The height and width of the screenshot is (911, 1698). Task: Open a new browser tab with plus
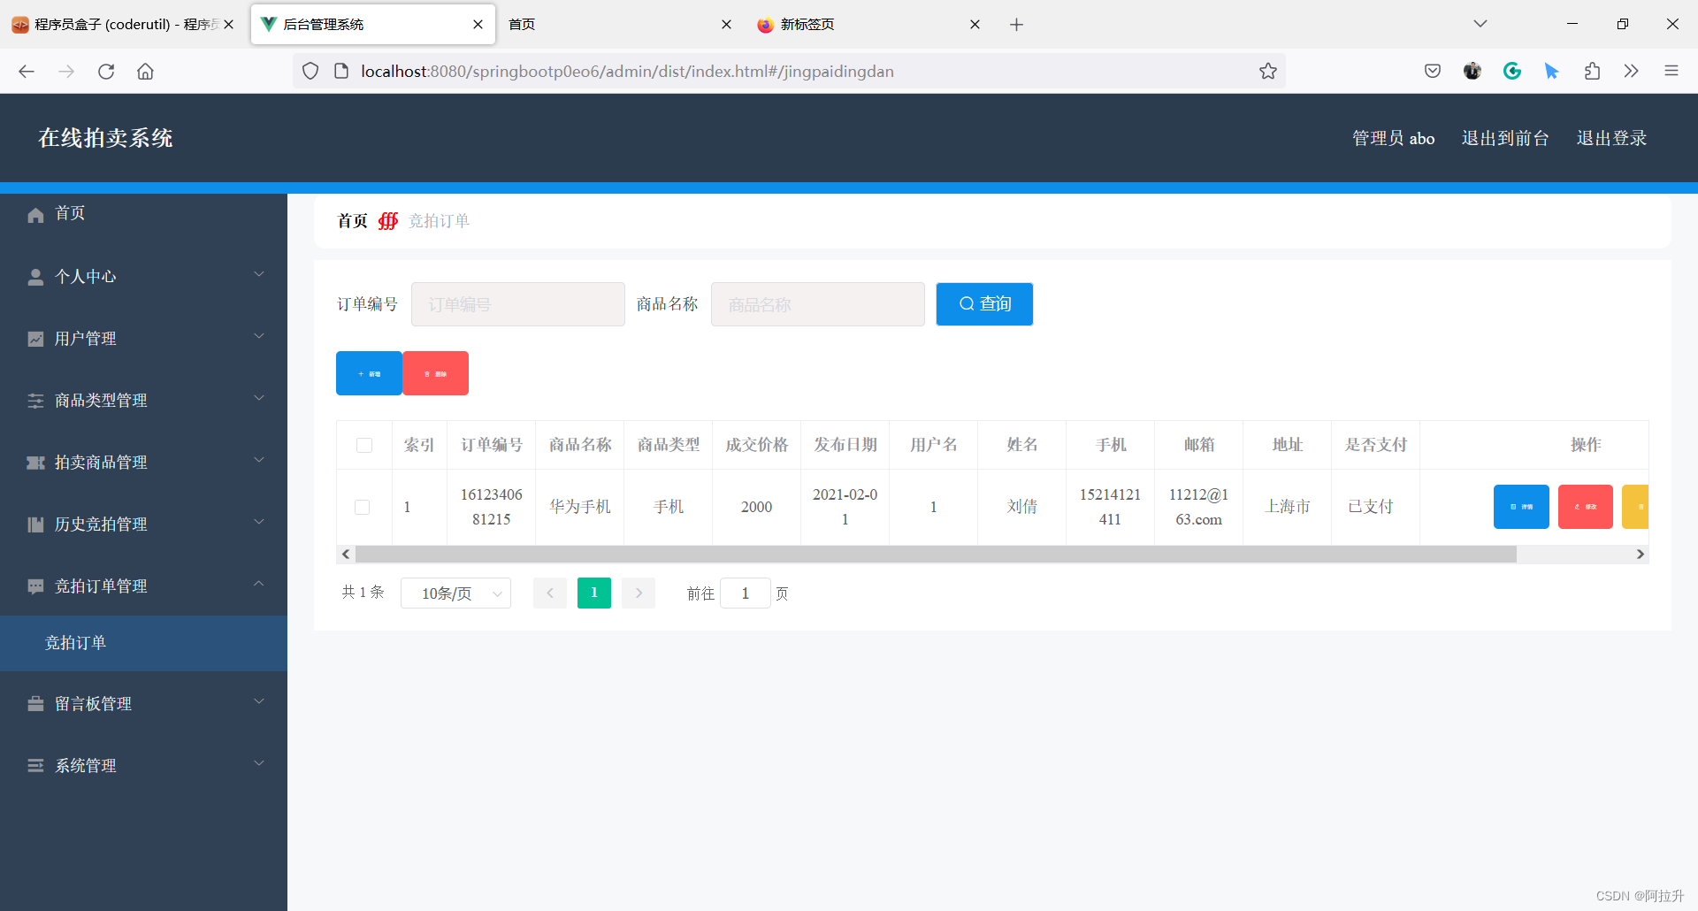pyautogui.click(x=1017, y=25)
